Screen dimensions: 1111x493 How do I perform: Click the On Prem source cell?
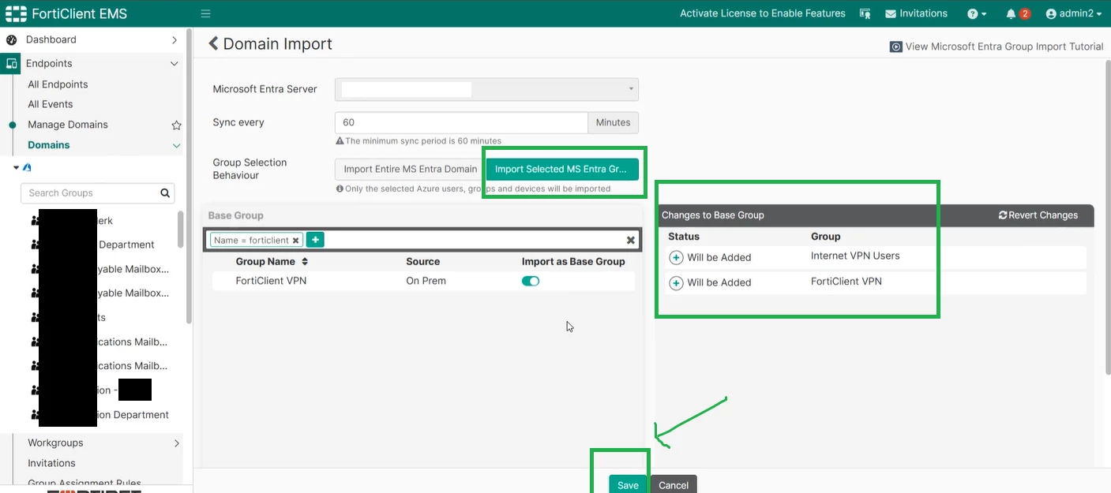(426, 281)
